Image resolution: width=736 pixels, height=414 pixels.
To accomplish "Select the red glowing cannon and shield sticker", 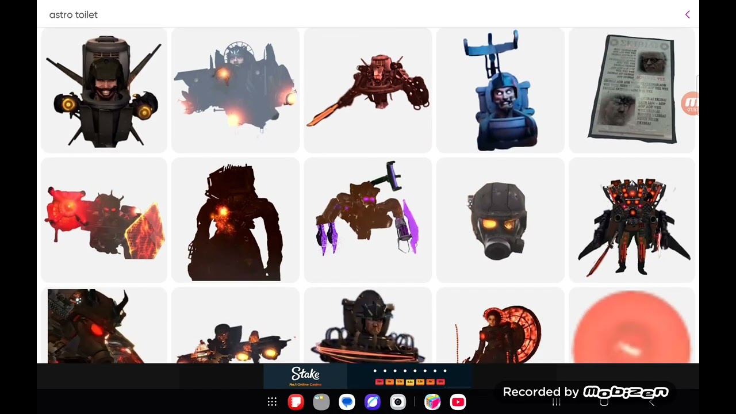I will tap(103, 220).
